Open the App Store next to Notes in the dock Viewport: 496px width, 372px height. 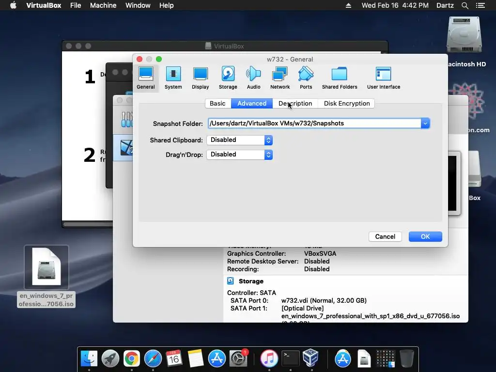point(217,359)
